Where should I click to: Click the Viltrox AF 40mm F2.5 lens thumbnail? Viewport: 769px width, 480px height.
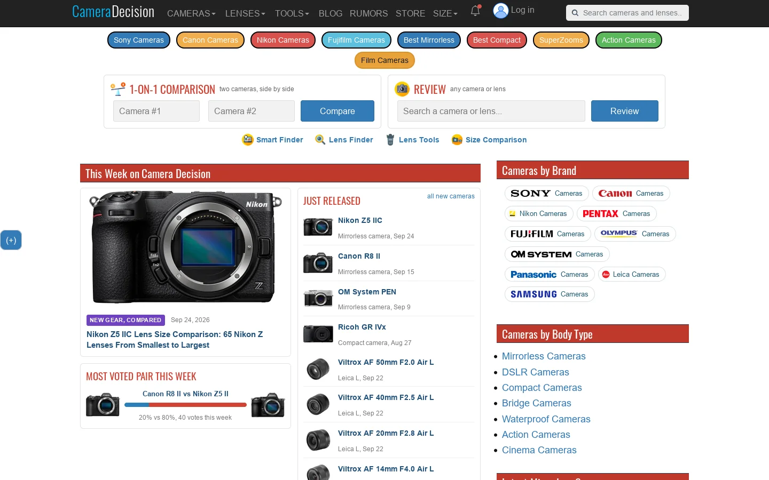(x=318, y=404)
